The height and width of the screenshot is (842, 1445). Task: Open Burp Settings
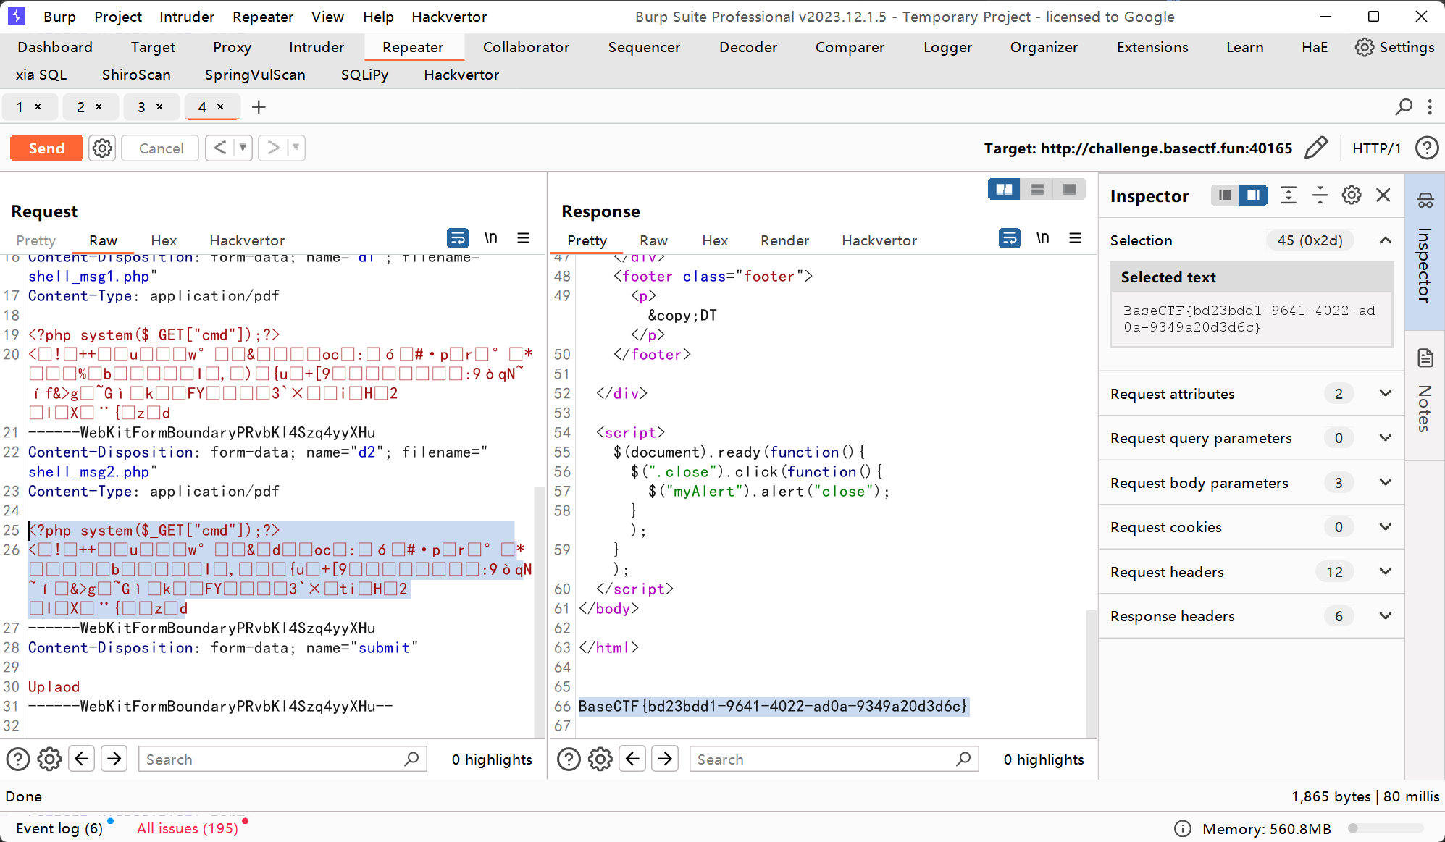(1394, 47)
